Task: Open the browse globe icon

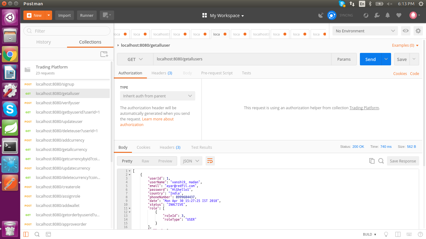Action: pyautogui.click(x=366, y=15)
